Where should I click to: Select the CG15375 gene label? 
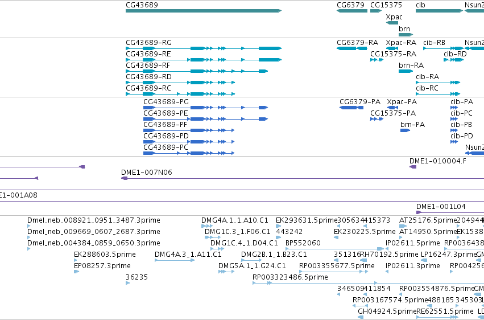(x=386, y=5)
